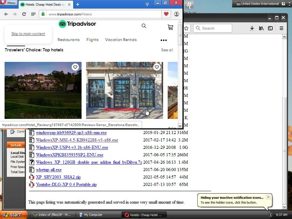The image size is (292, 219).
Task: Click the zip icon beside XP_SRV2003_SHA2.zip
Action: point(32,177)
